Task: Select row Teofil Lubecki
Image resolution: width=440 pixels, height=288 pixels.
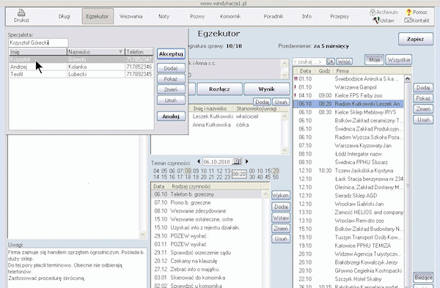Action: coord(81,74)
